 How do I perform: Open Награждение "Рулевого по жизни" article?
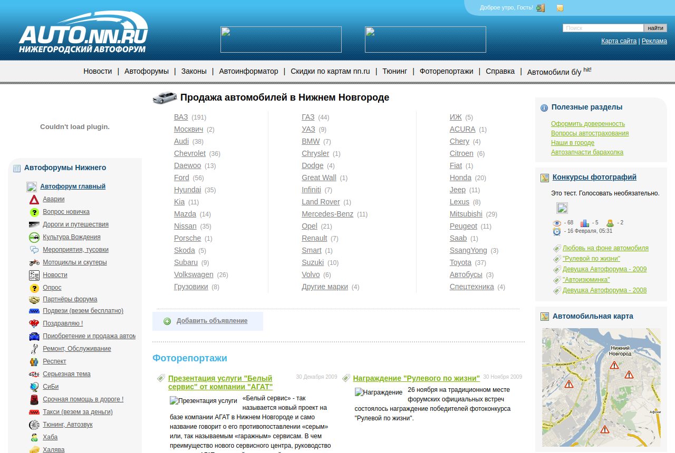pyautogui.click(x=417, y=378)
